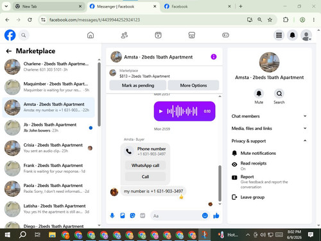The image size is (321, 241).
Task: Go to Facebook Home feed icon
Action: [91, 35]
